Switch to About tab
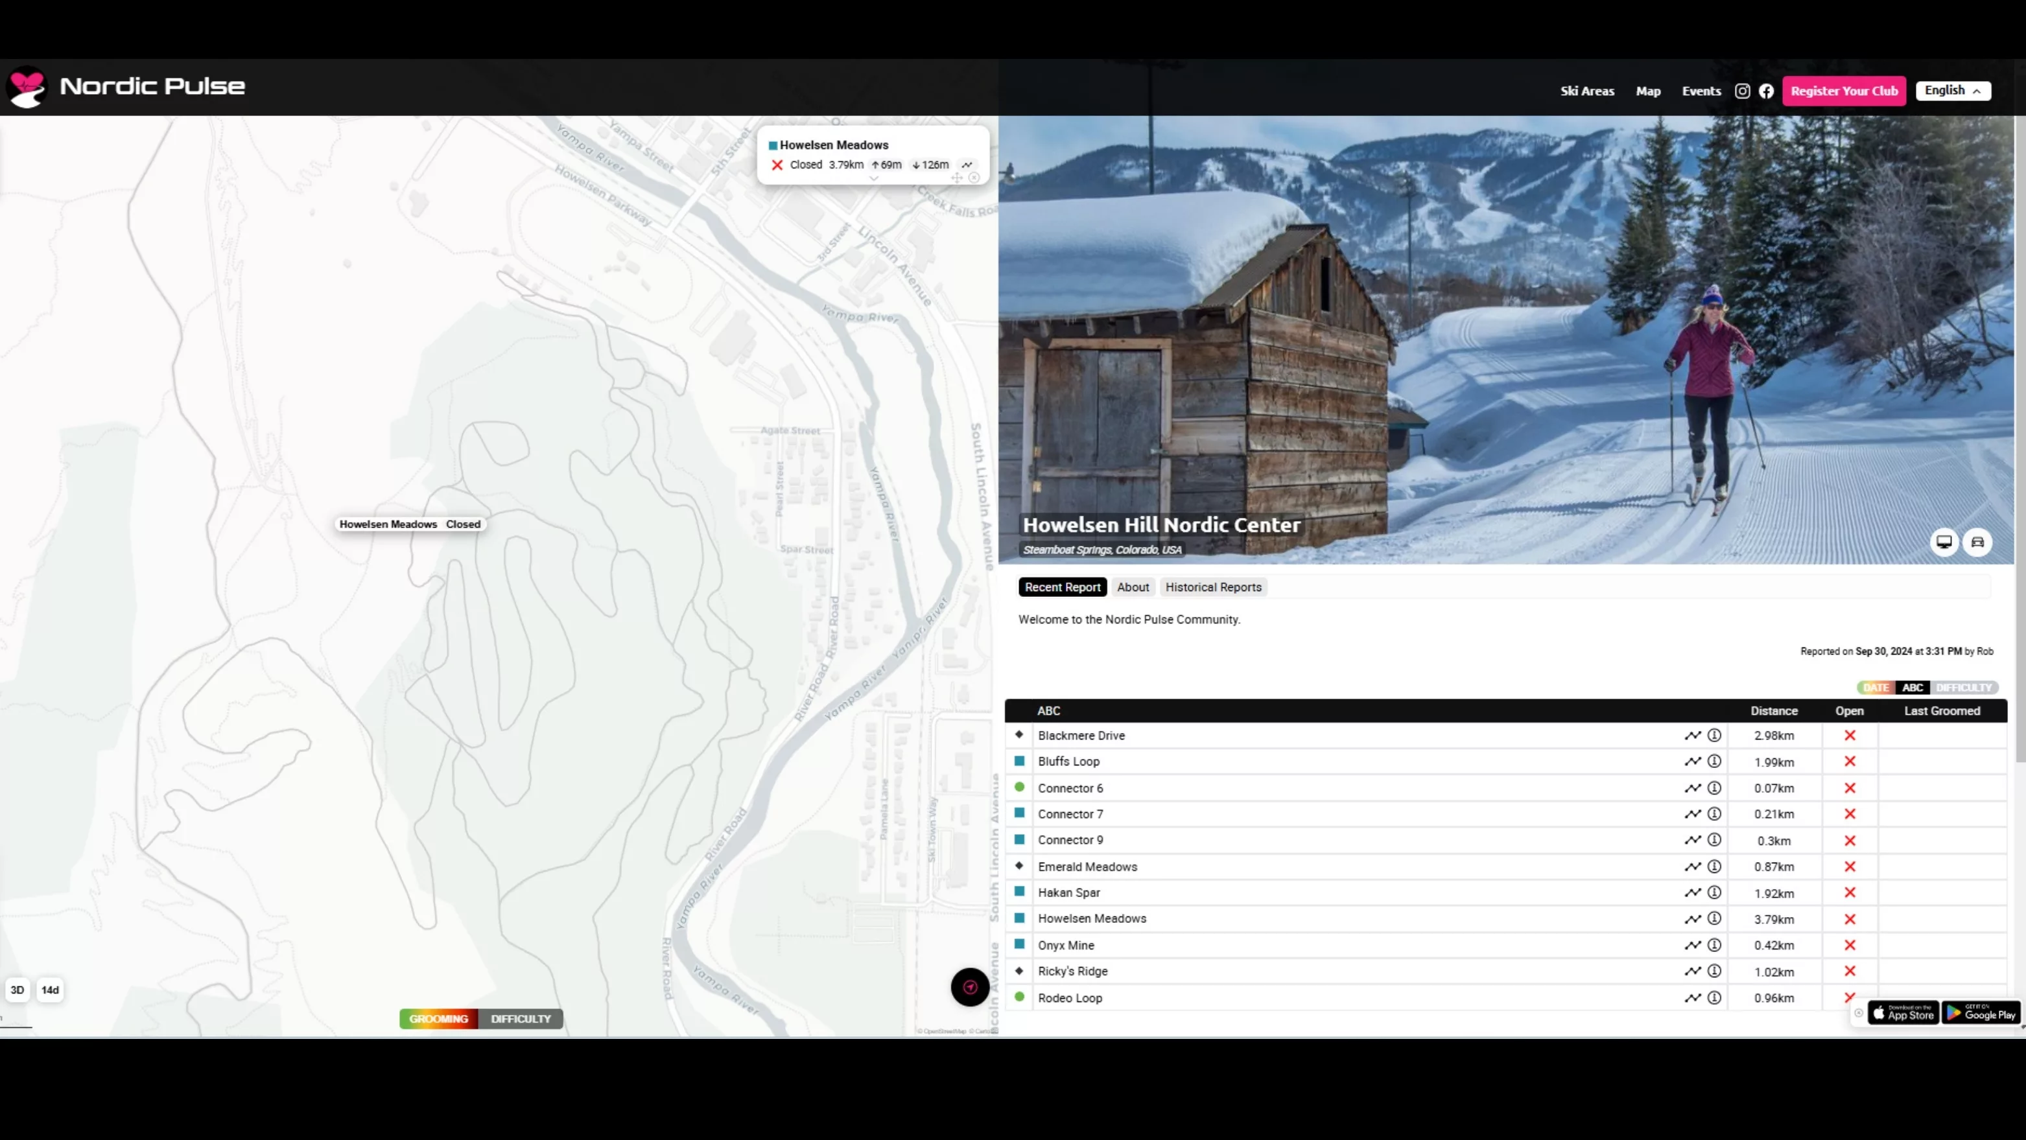The image size is (2026, 1140). point(1133,587)
